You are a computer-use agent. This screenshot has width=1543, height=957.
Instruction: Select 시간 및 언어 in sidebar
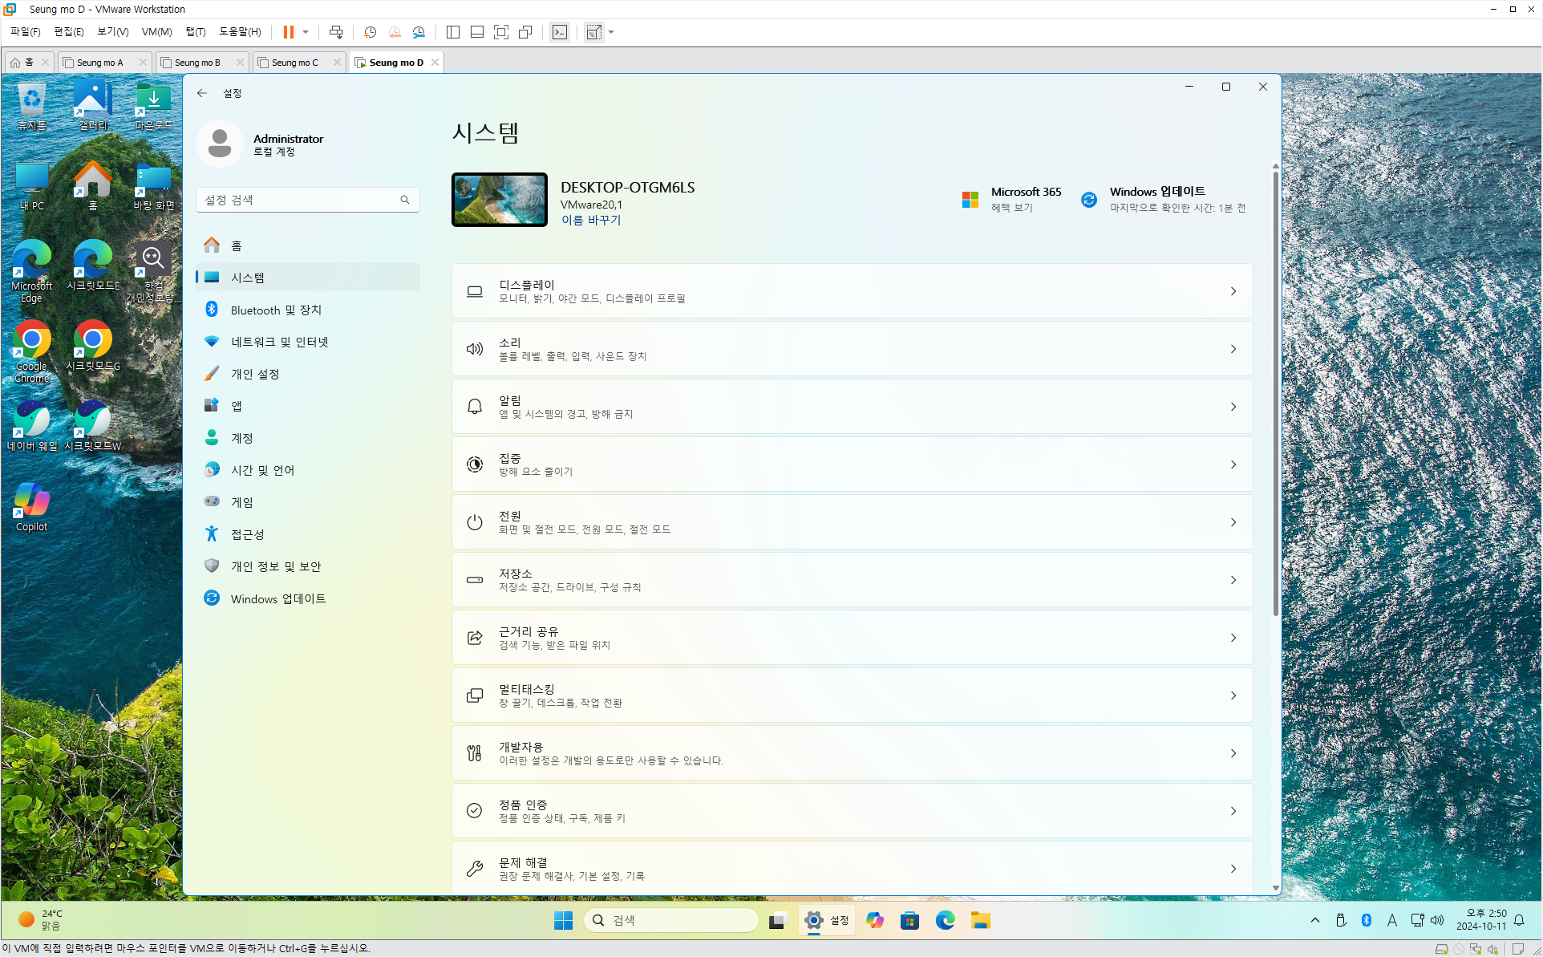[x=308, y=470]
